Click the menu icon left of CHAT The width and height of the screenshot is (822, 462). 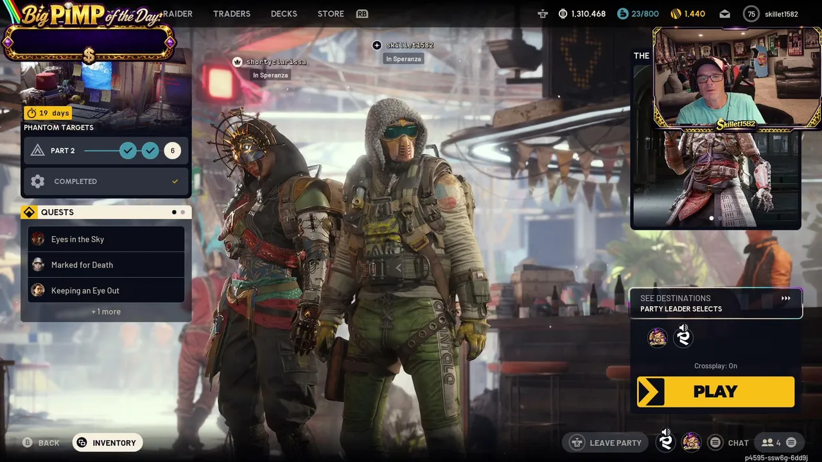point(715,443)
